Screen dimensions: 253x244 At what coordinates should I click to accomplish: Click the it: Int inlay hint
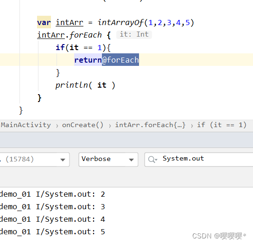tap(134, 34)
